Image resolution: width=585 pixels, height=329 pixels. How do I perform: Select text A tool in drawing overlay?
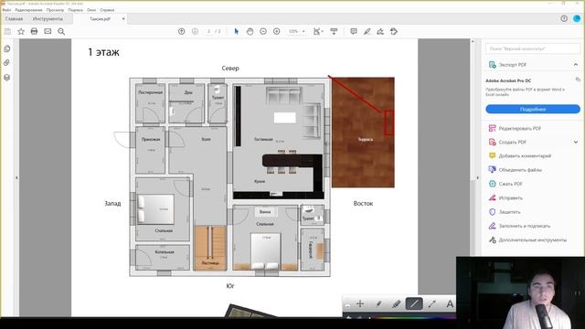click(450, 304)
